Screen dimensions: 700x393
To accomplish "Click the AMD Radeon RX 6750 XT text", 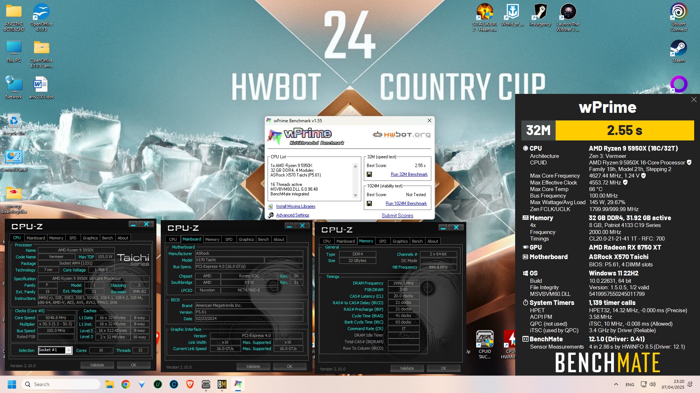I will (x=625, y=247).
